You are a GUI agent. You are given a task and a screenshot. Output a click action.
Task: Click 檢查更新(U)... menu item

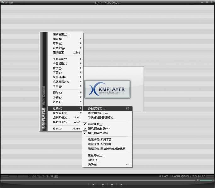tap(107, 155)
